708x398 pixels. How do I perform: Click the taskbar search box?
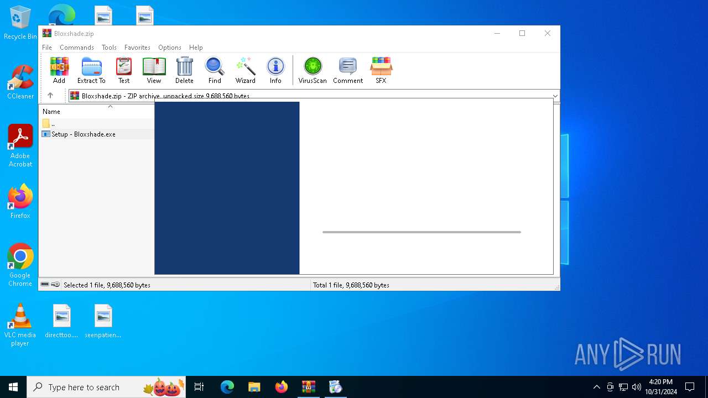tap(106, 387)
